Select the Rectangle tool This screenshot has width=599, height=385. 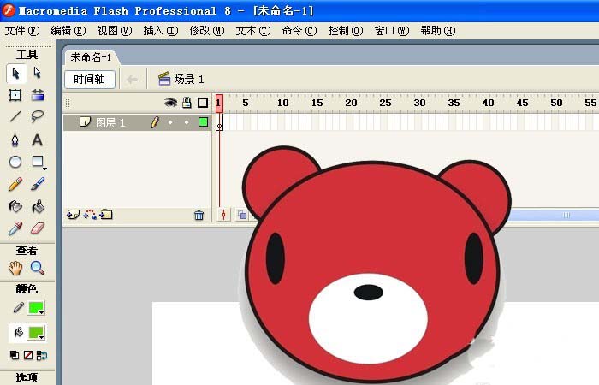38,162
